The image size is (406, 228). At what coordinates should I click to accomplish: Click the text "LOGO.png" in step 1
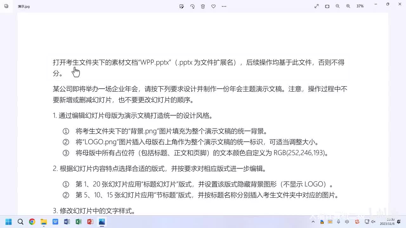(x=101, y=142)
